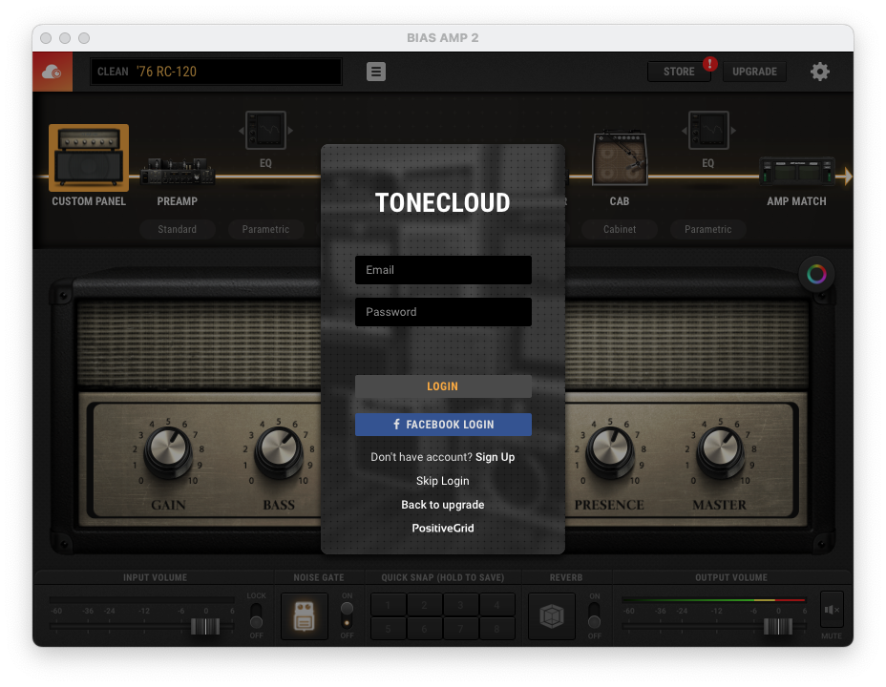Select Quick Snap slot 4
This screenshot has height=687, width=886.
click(x=496, y=605)
